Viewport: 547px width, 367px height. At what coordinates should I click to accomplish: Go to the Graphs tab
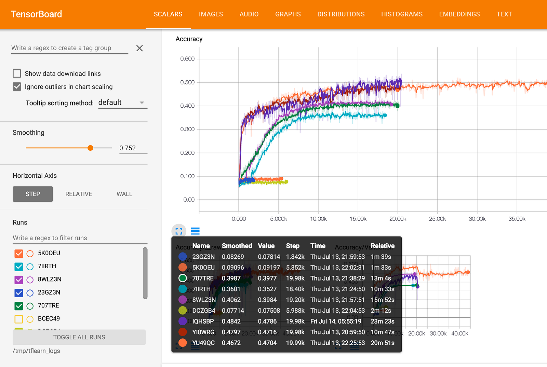pos(288,14)
